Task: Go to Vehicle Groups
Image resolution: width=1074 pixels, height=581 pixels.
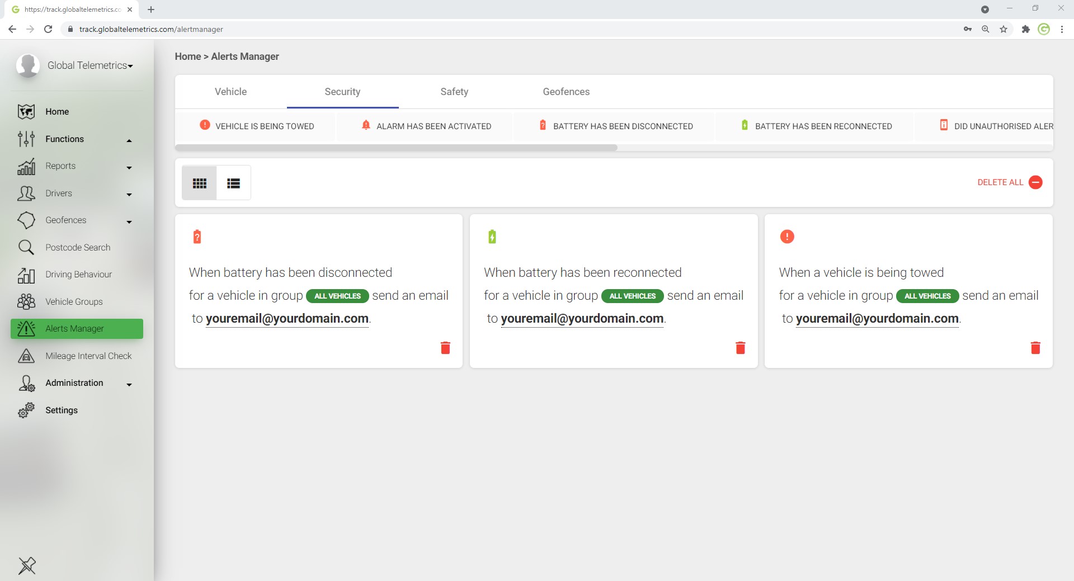Action: (74, 301)
